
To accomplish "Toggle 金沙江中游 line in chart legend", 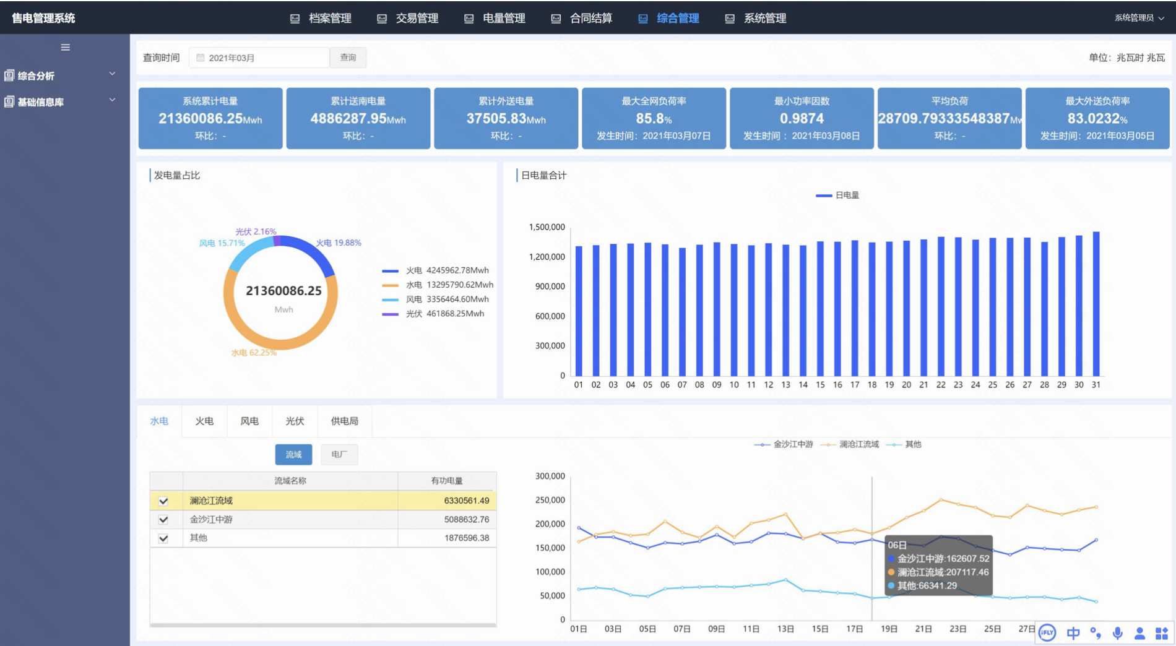I will click(x=784, y=444).
